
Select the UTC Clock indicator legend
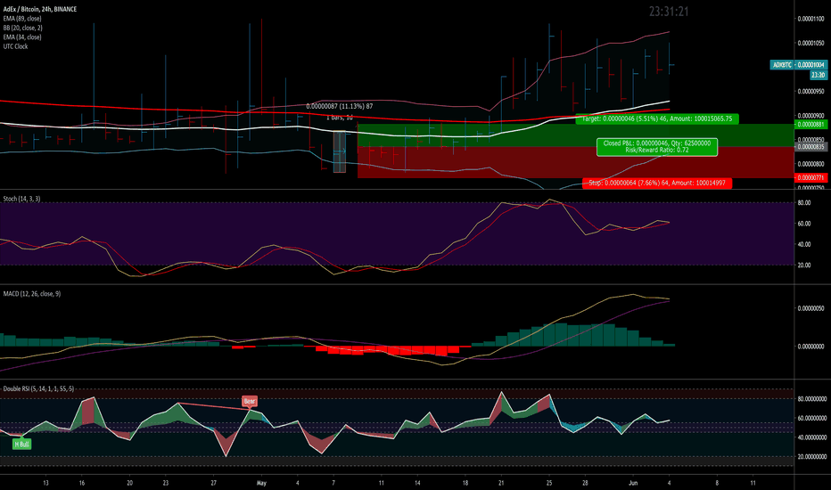15,46
